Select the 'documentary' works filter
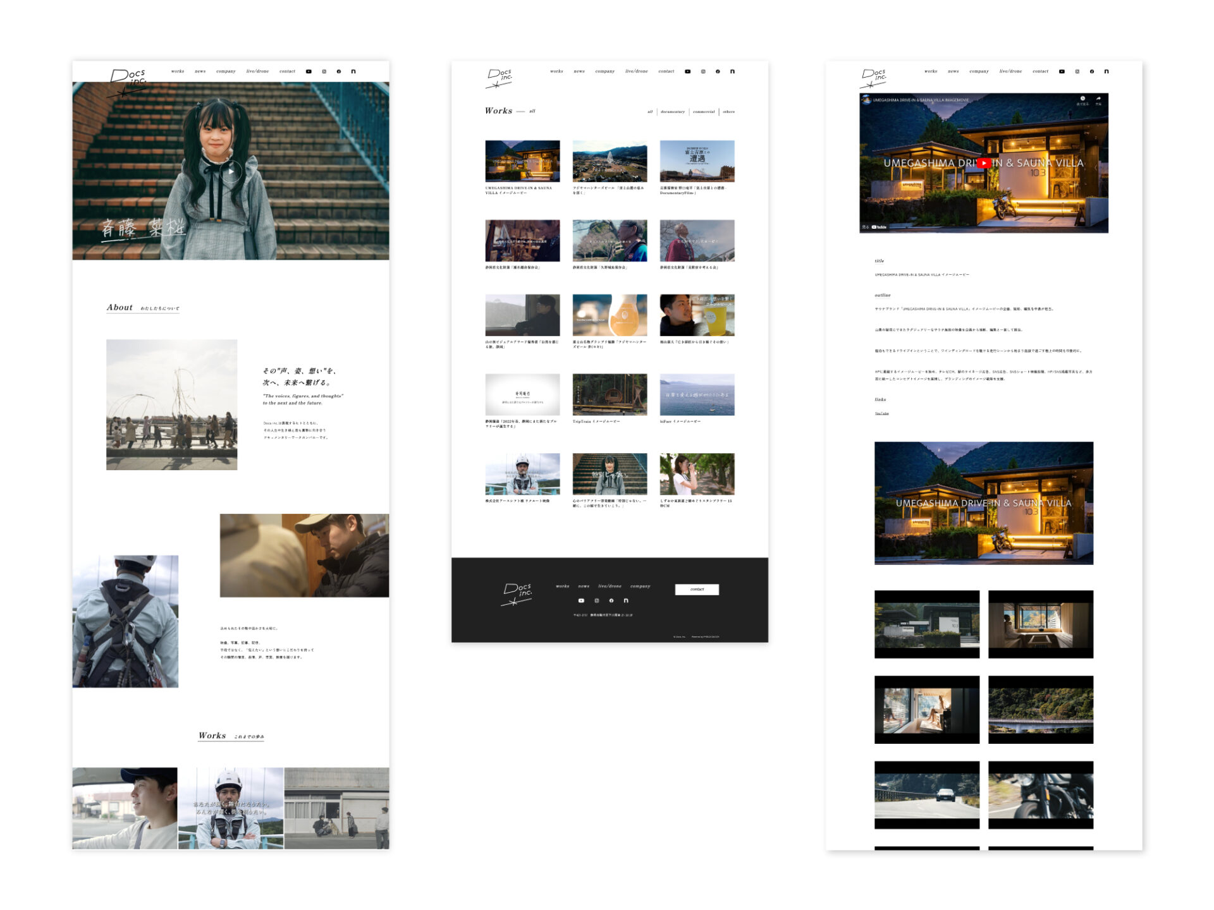1214x910 pixels. [672, 112]
